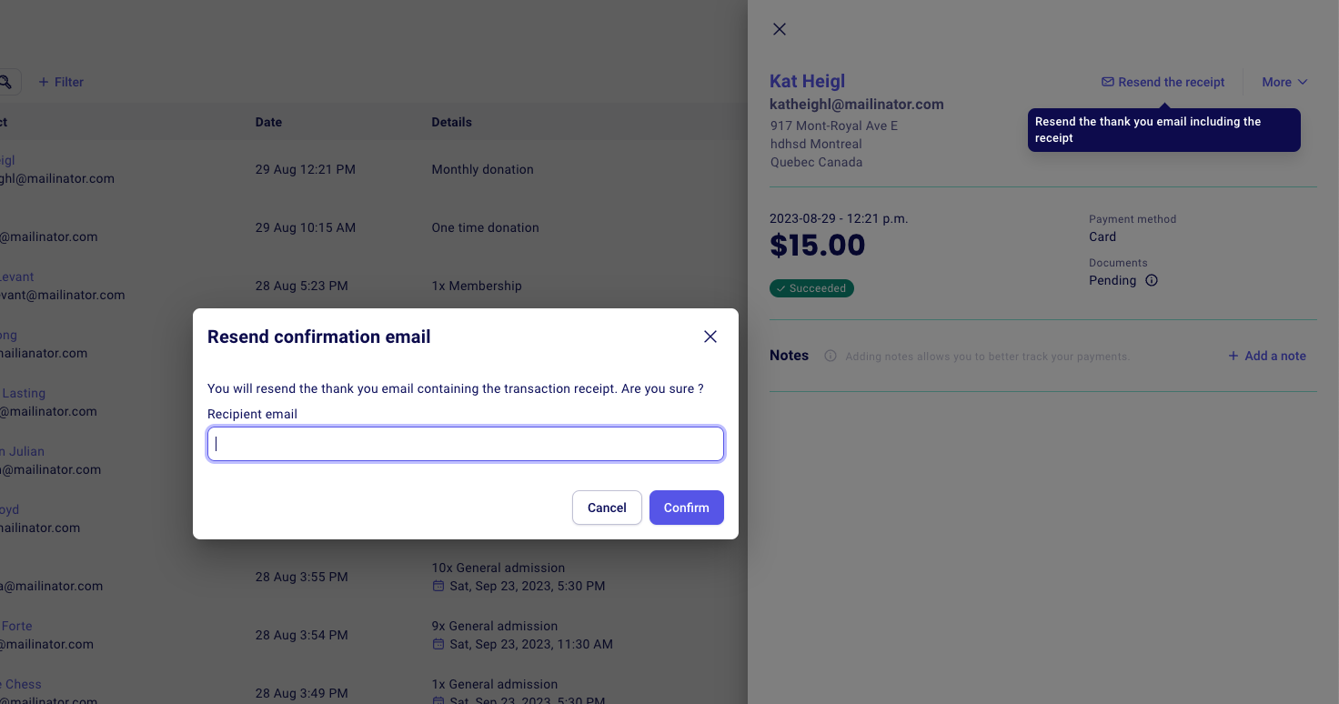This screenshot has width=1339, height=704.
Task: Click the Recipient email input field
Action: 466,444
